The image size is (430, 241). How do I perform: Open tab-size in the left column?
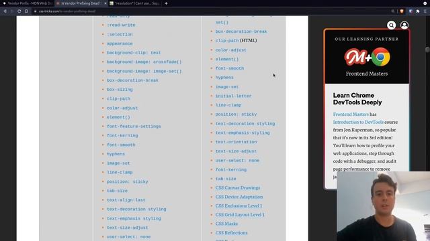click(x=117, y=191)
